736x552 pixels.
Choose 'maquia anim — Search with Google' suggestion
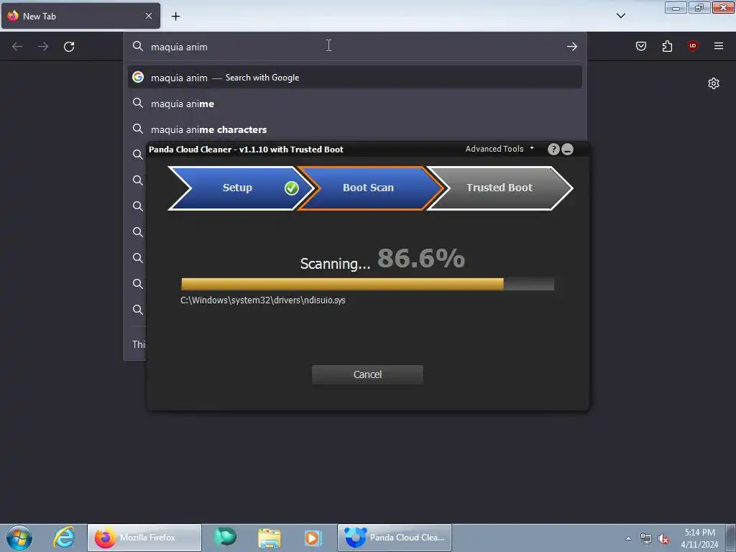(354, 78)
